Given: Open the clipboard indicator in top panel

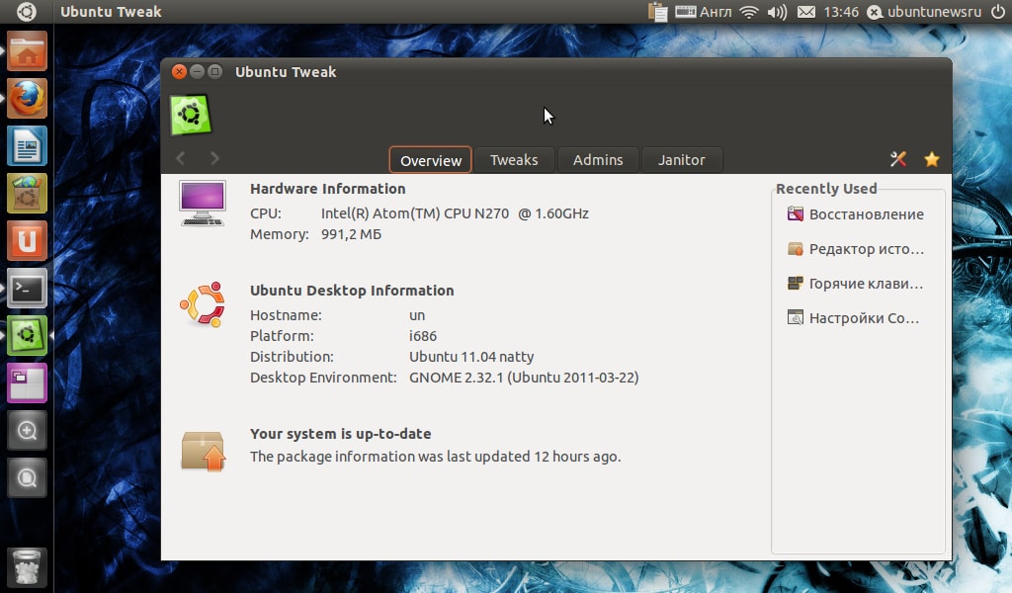Looking at the screenshot, I should (657, 12).
